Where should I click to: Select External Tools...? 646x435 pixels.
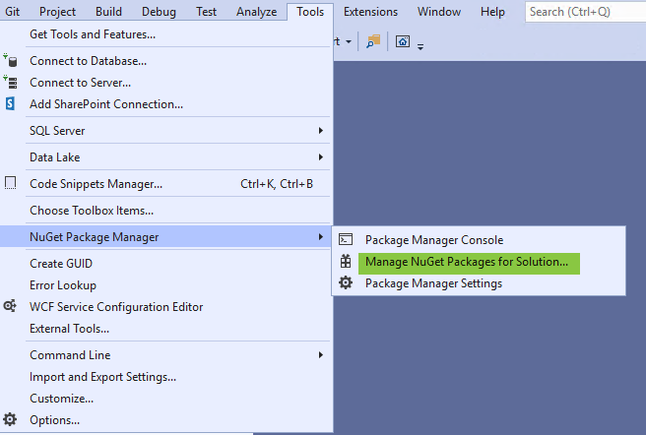point(166,329)
